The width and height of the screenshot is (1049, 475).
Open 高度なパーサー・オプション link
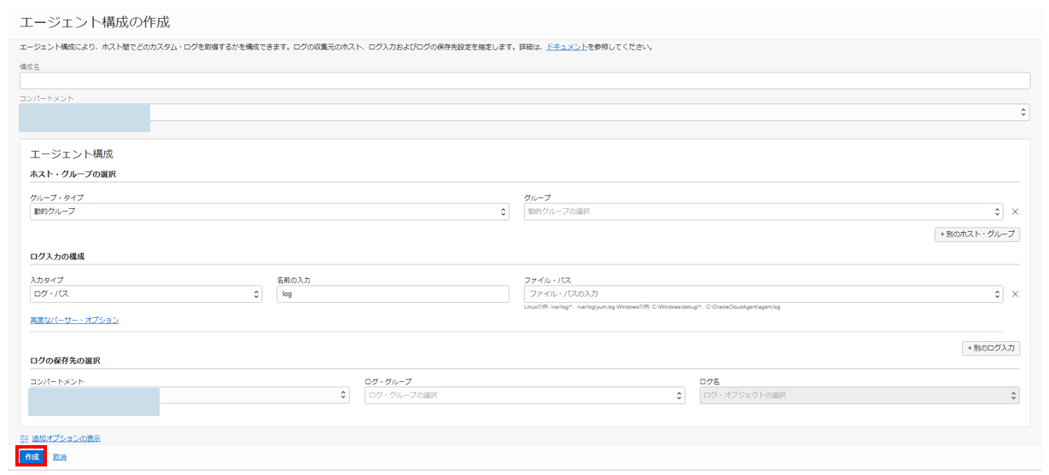click(x=74, y=321)
